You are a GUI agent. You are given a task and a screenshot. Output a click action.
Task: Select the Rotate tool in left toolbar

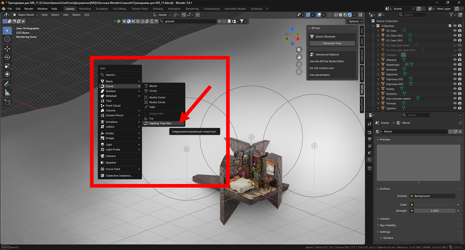[x=7, y=57]
